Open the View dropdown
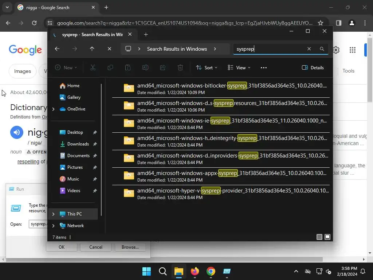 tap(239, 67)
